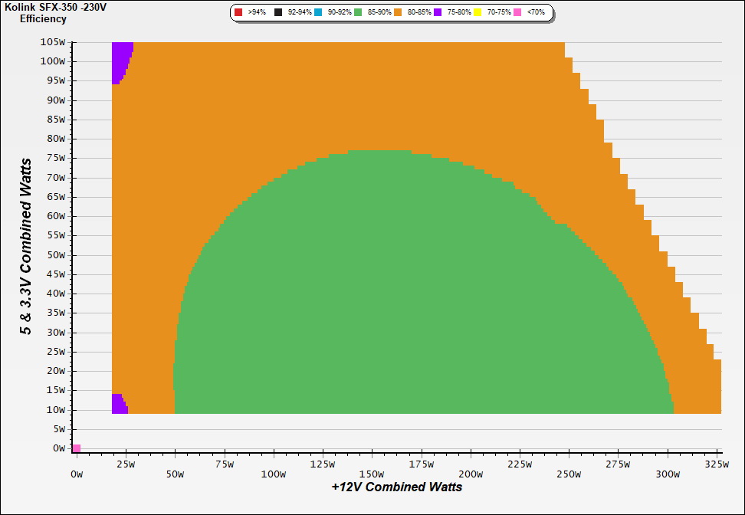The height and width of the screenshot is (515, 745).
Task: Click the purple 75-80% legend swatch
Action: click(x=438, y=13)
